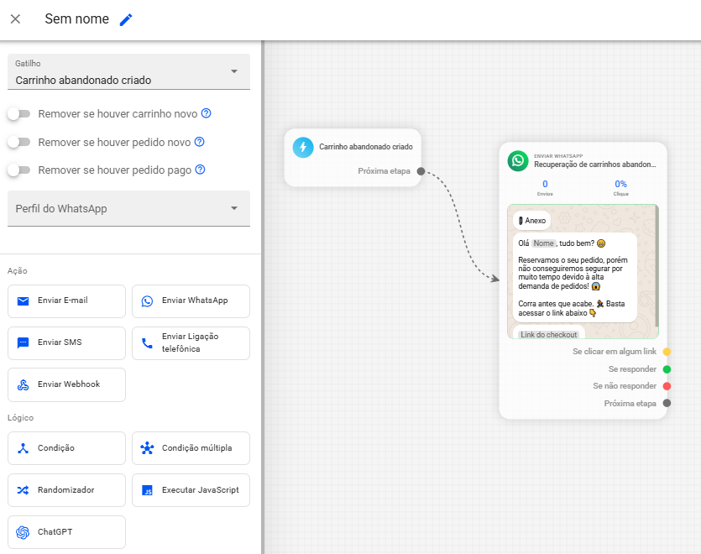Click yellow 'Se clicar em algum link' connector
Screen dimensions: 701x554
coord(667,352)
